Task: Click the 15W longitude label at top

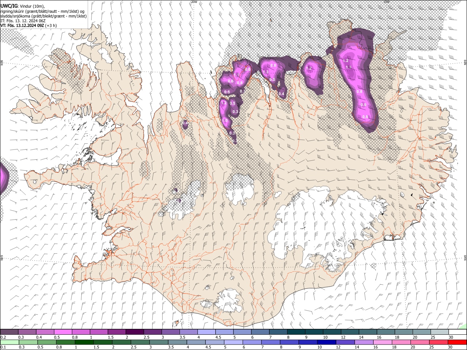Action: pos(387,2)
